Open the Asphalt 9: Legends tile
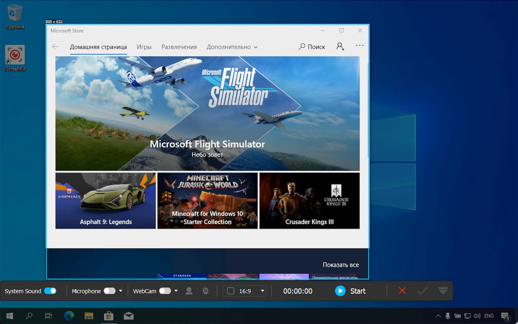This screenshot has width=518, height=324. (106, 201)
